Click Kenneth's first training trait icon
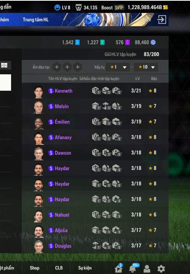 point(96,91)
